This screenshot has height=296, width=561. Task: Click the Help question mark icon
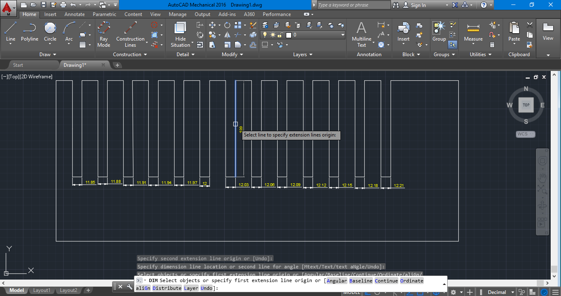tap(484, 5)
